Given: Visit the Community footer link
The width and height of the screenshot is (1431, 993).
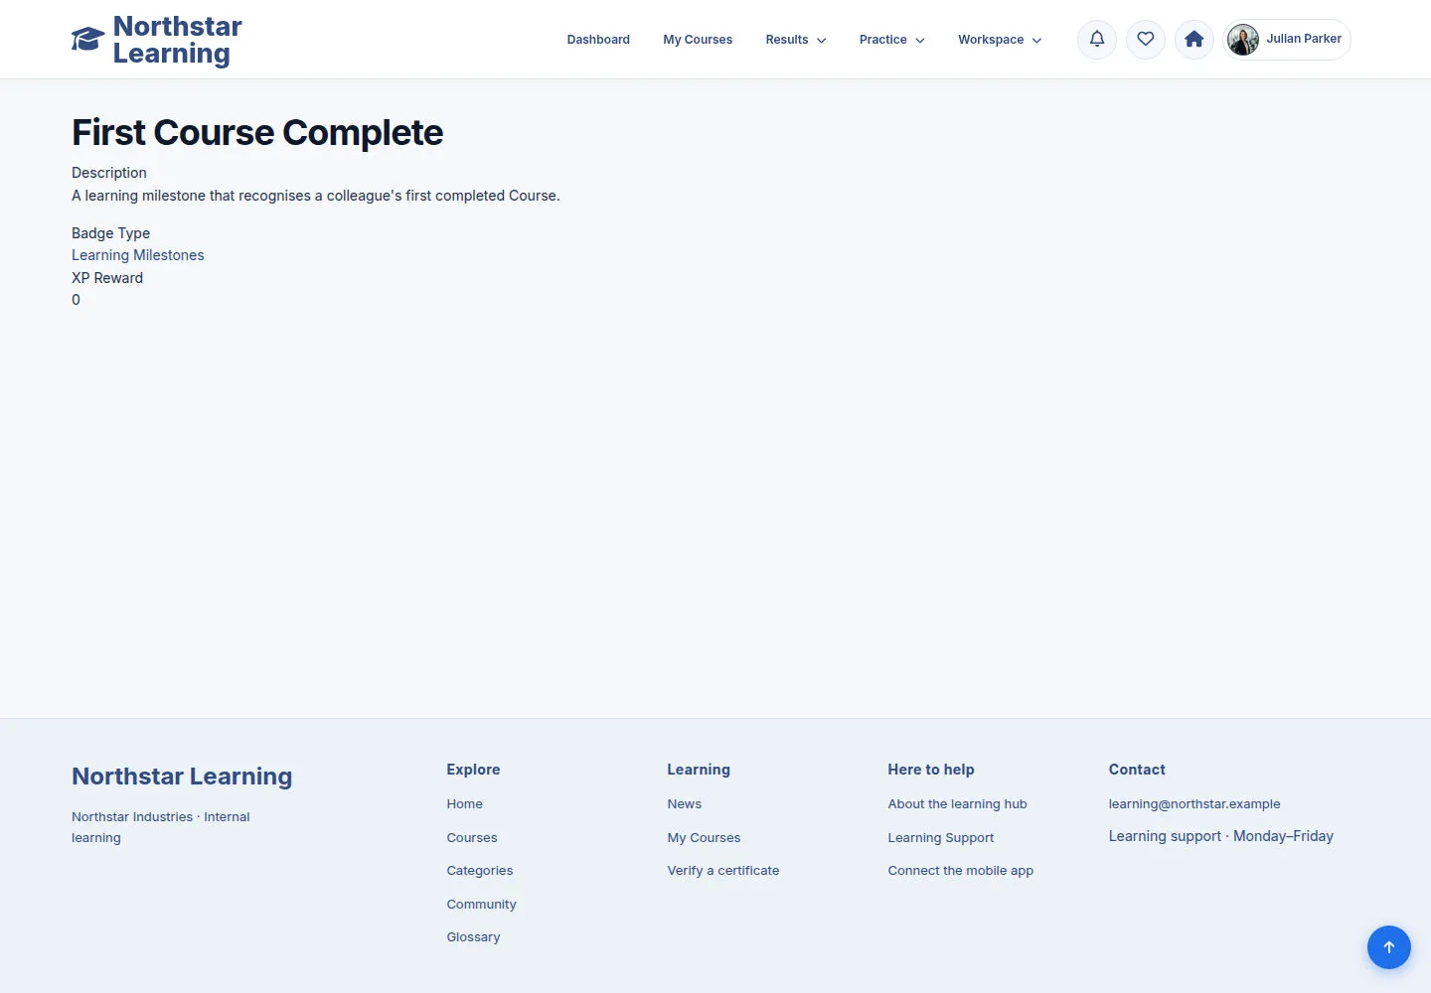Looking at the screenshot, I should coord(481,905).
